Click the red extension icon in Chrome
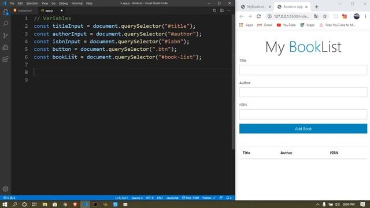The image size is (370, 208). 345,16
